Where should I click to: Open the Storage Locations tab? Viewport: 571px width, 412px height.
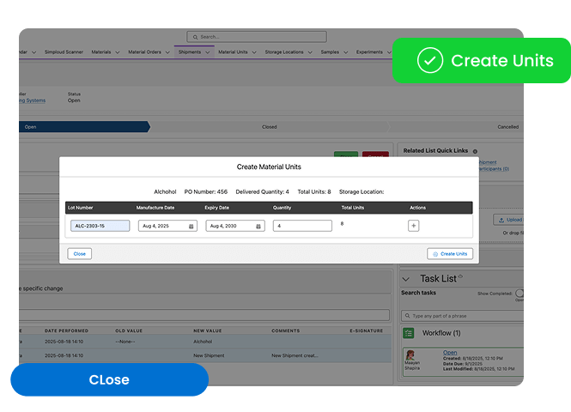pos(284,52)
